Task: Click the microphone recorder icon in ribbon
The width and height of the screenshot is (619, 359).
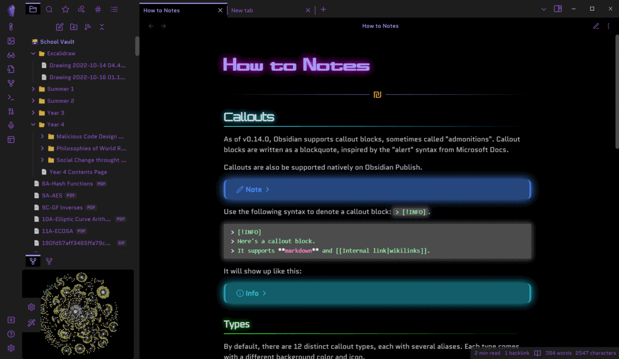Action: (x=11, y=126)
